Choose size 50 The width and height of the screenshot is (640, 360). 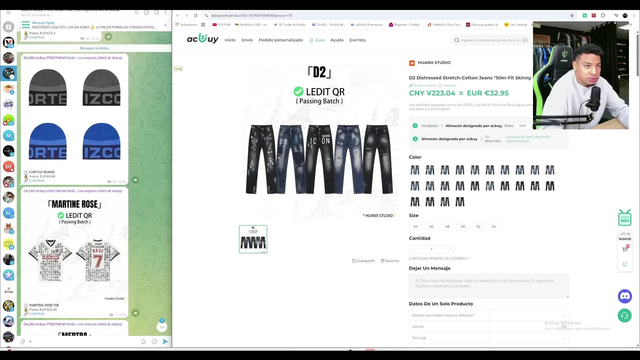[462, 226]
